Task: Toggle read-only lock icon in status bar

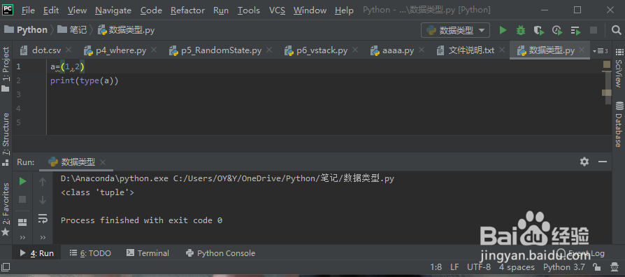Action: [597, 267]
